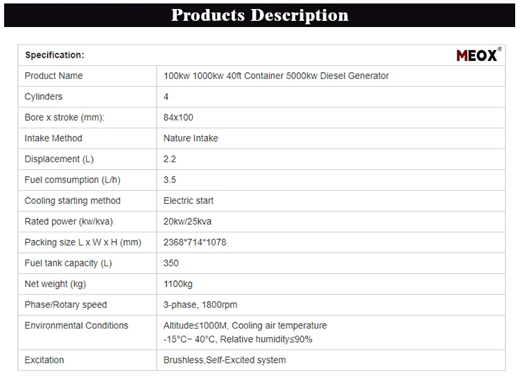Click the MEOX brand logo

point(478,55)
